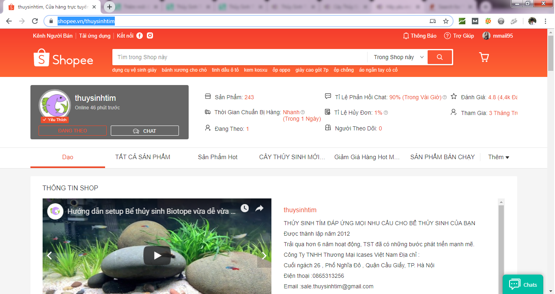
Task: Open Giảm Giá Hàng Hot tab
Action: (x=367, y=157)
